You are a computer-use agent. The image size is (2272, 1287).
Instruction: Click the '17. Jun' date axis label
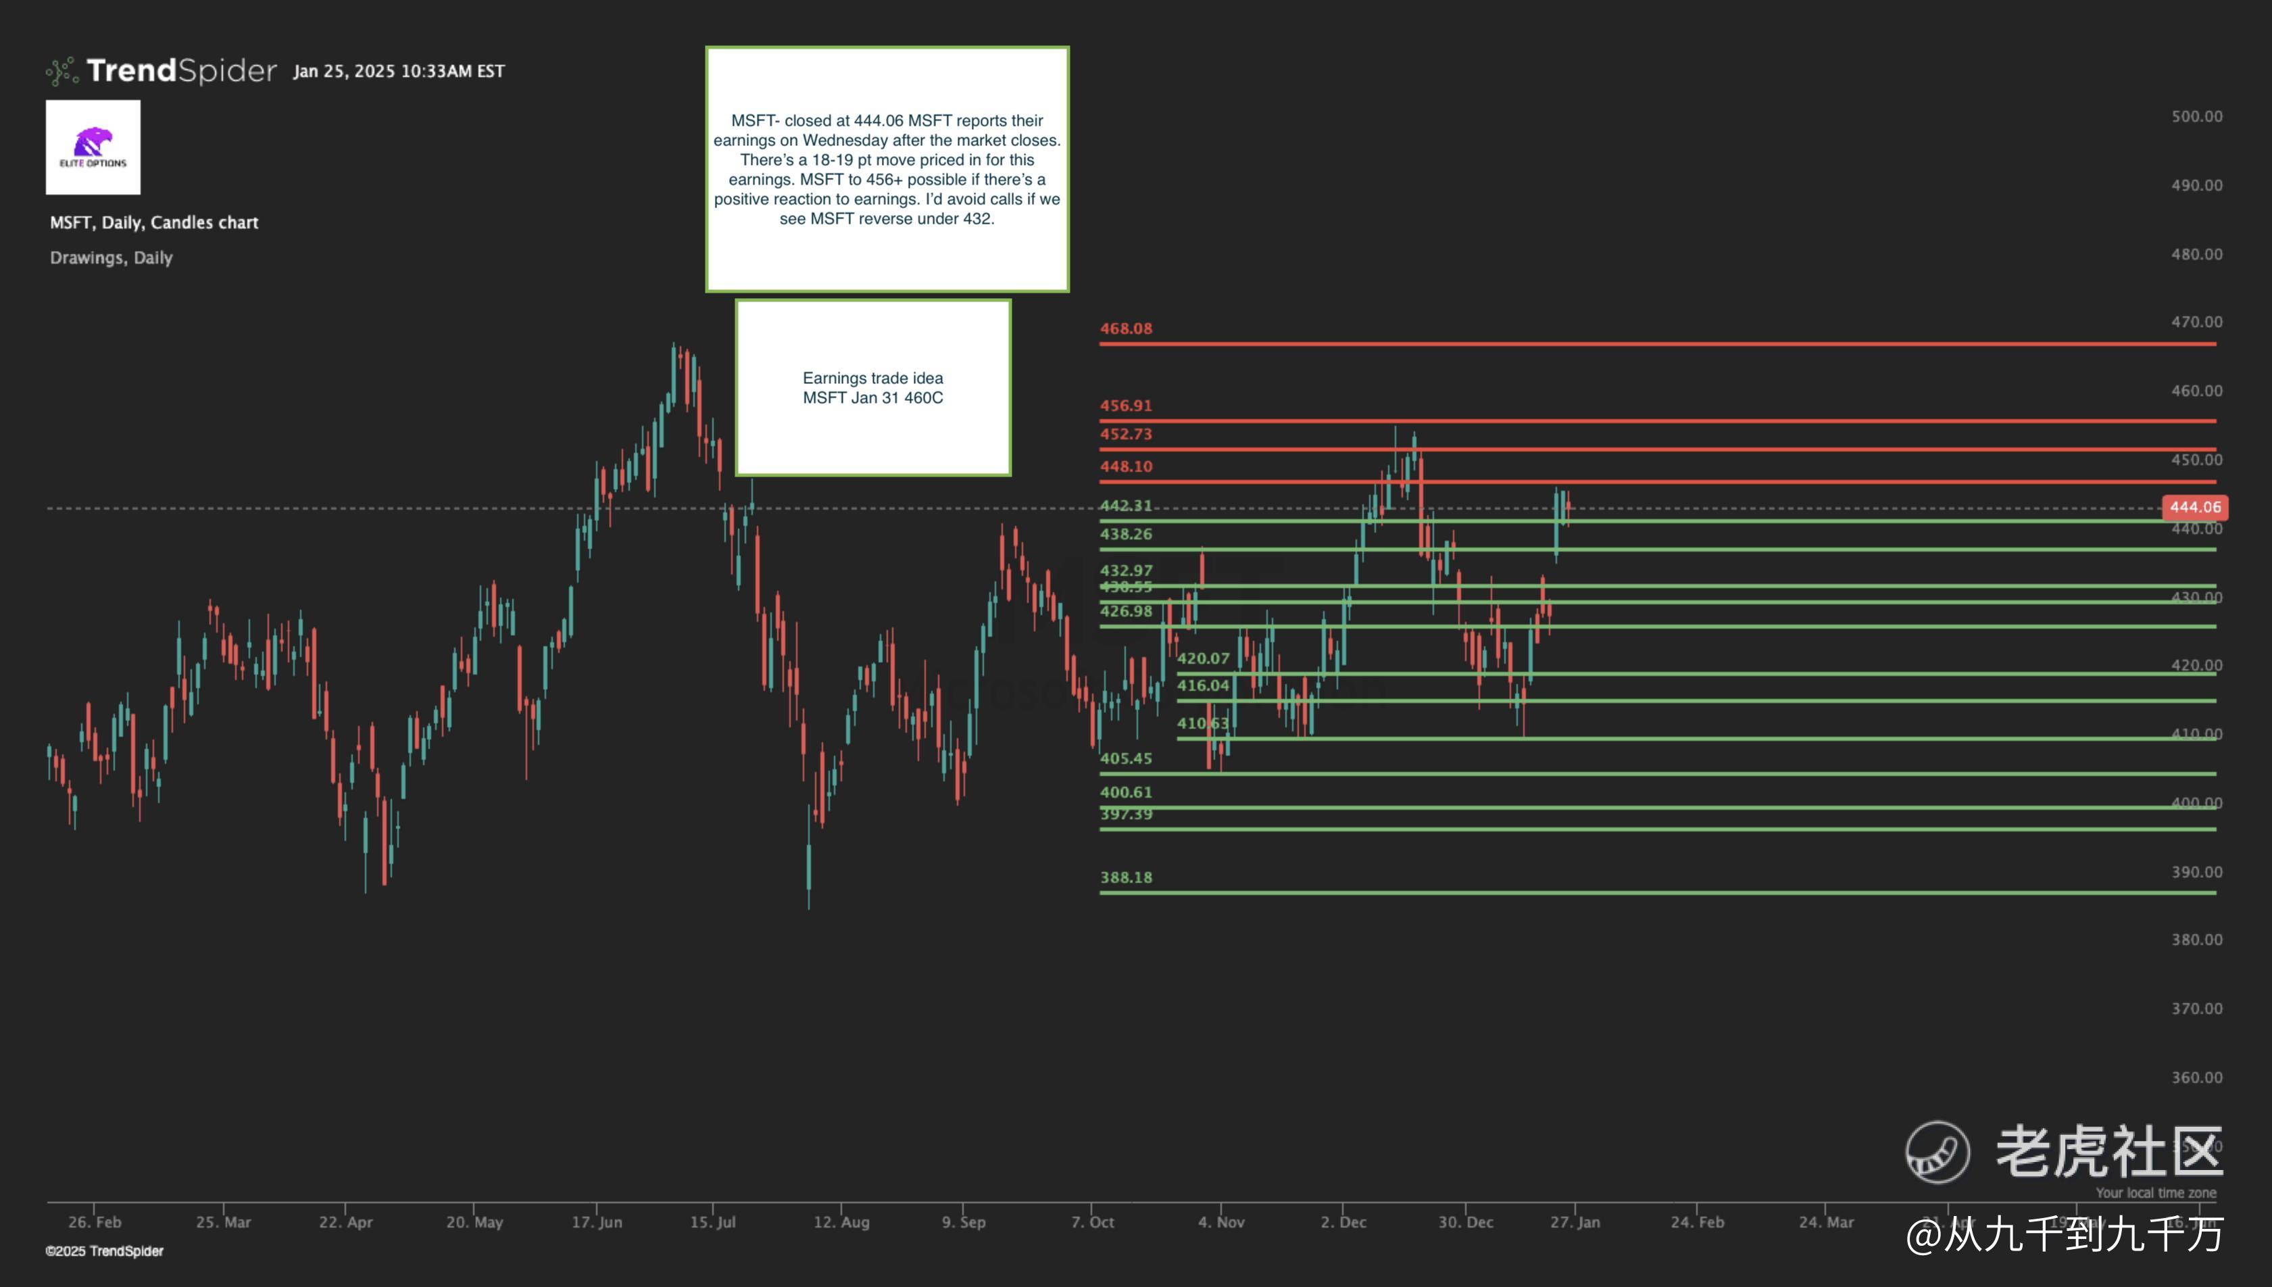coord(597,1223)
